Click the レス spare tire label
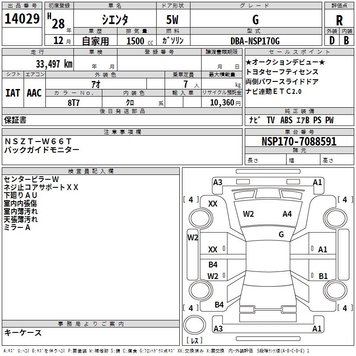The height and width of the screenshot is (356, 356). point(194,340)
